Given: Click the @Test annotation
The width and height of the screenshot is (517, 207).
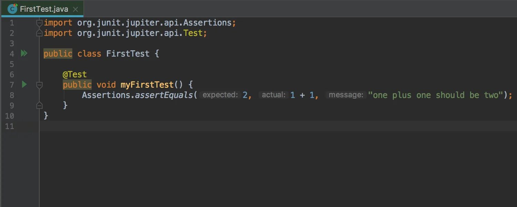Looking at the screenshot, I should (x=74, y=74).
